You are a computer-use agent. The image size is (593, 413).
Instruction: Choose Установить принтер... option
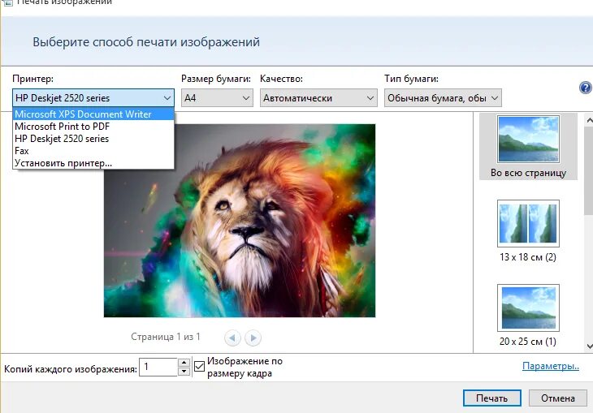[x=93, y=163]
